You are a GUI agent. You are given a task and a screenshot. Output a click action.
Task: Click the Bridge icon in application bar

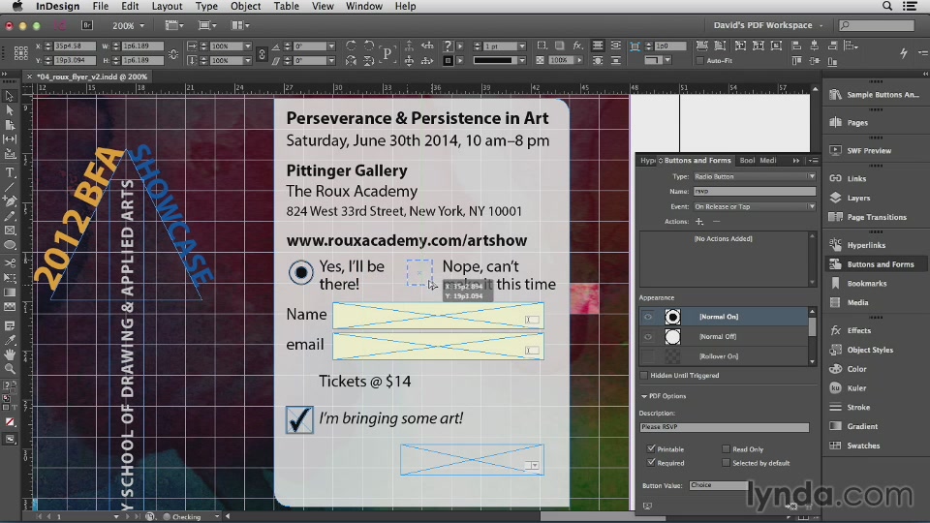[x=87, y=25]
